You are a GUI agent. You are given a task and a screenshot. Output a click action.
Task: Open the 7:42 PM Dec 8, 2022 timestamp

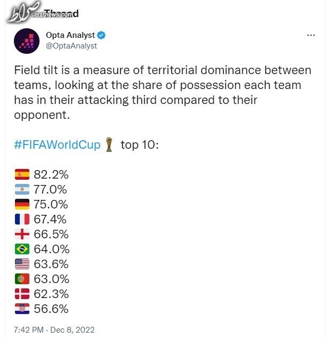(54, 330)
